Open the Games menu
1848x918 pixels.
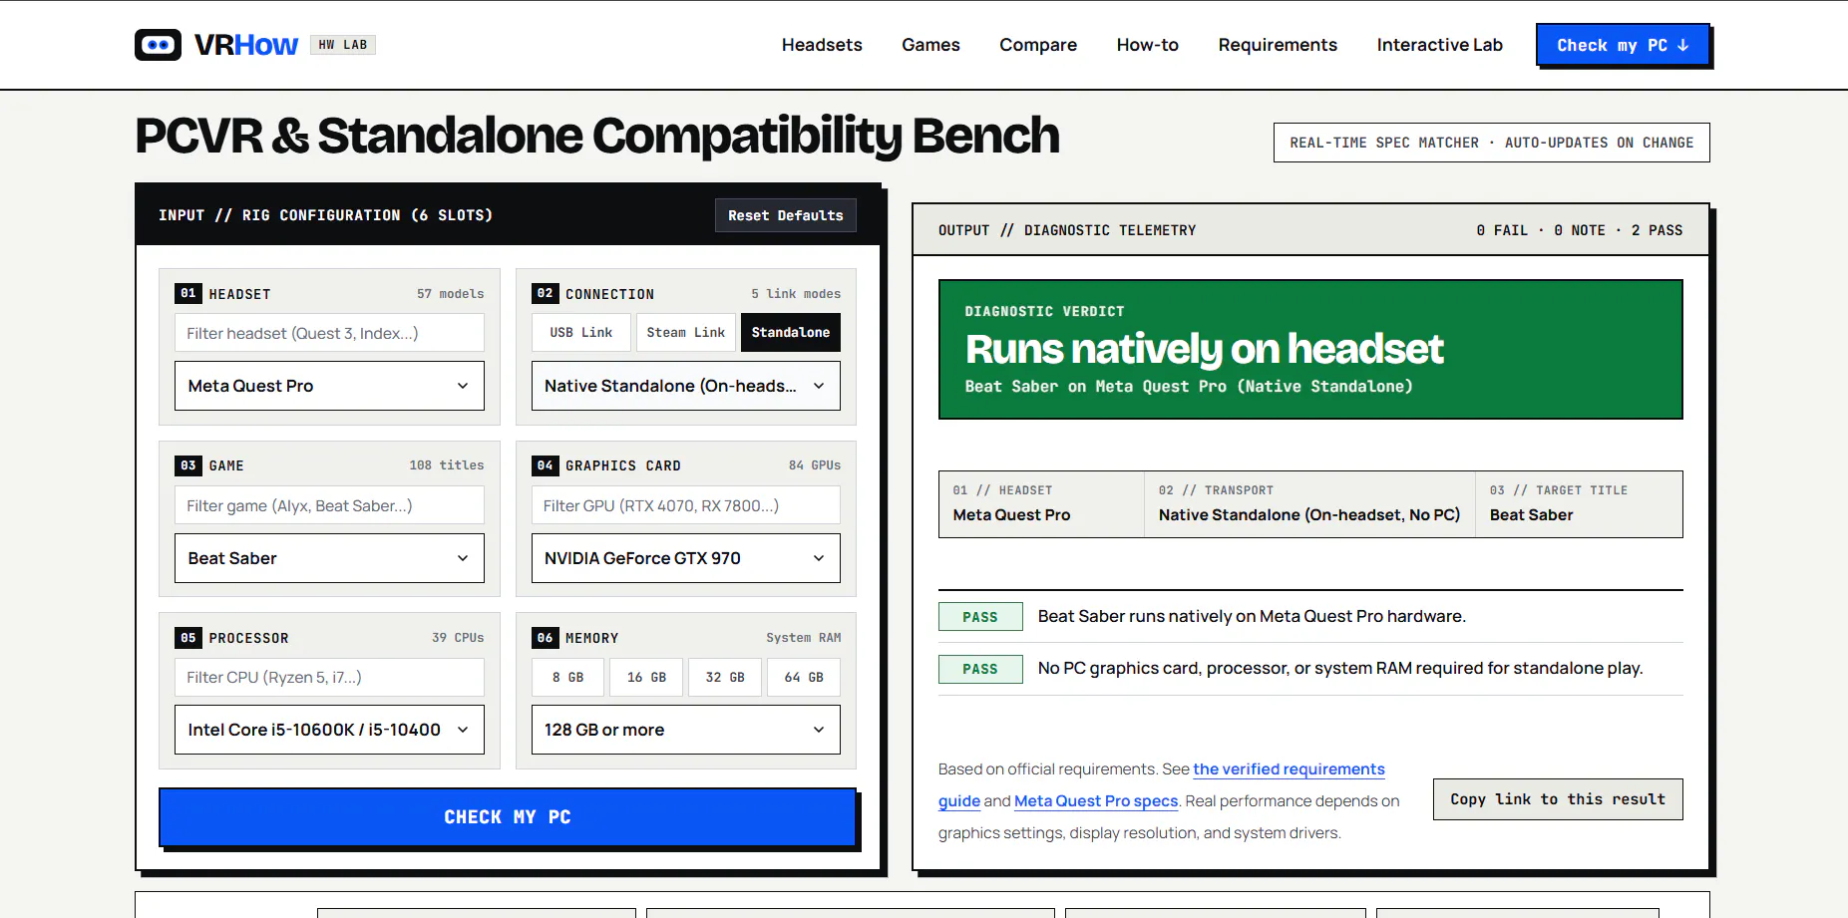(x=930, y=45)
